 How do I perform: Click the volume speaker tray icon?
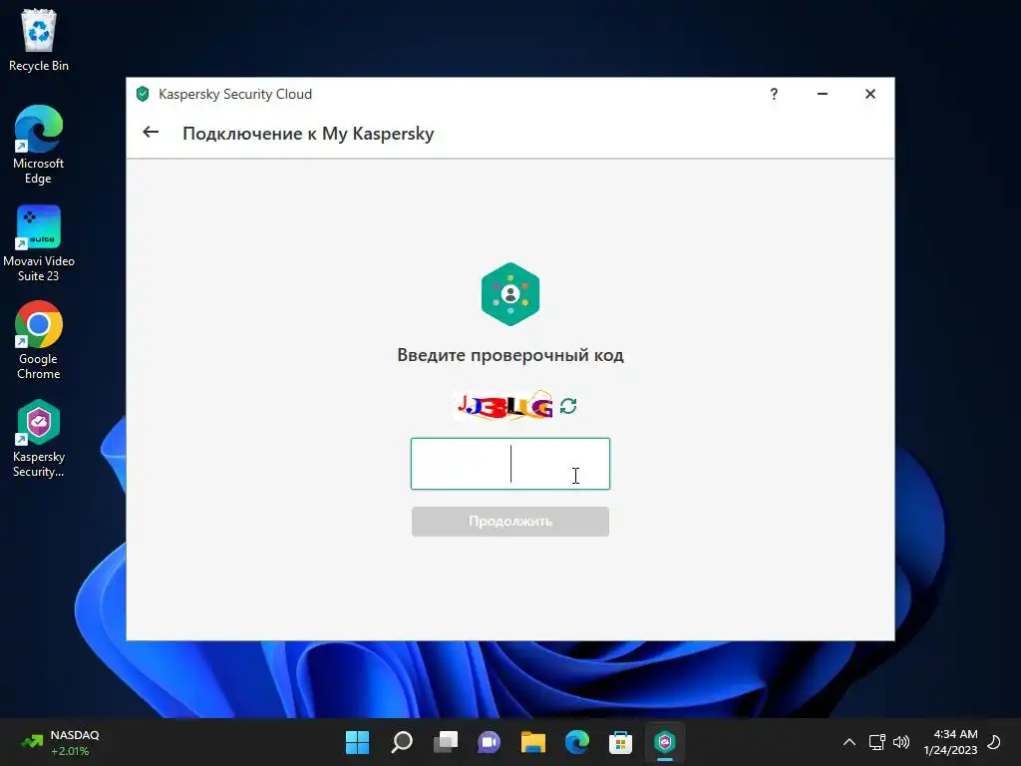[901, 742]
